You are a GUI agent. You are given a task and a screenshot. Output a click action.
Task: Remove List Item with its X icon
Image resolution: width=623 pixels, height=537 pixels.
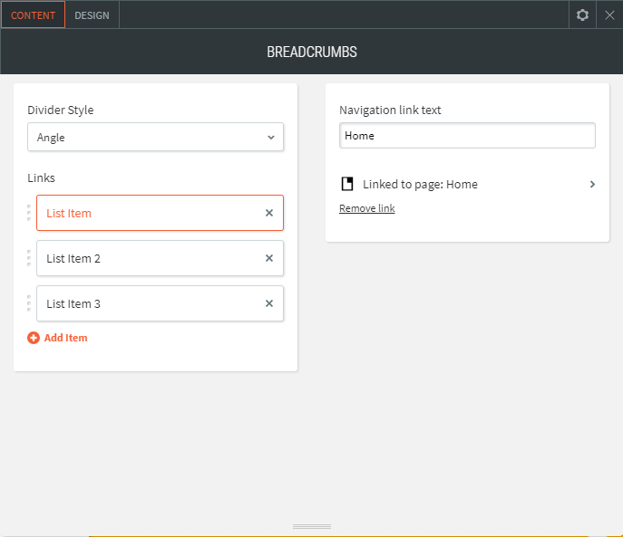pyautogui.click(x=268, y=213)
